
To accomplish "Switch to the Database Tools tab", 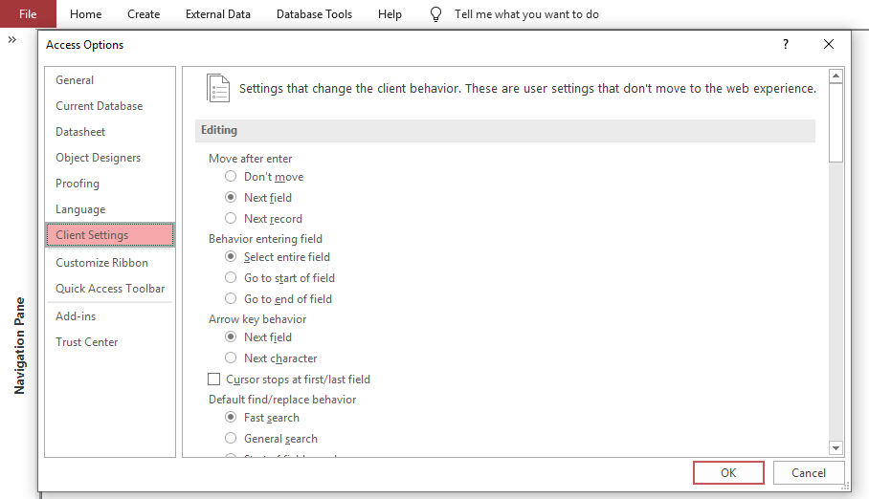I will pos(314,14).
